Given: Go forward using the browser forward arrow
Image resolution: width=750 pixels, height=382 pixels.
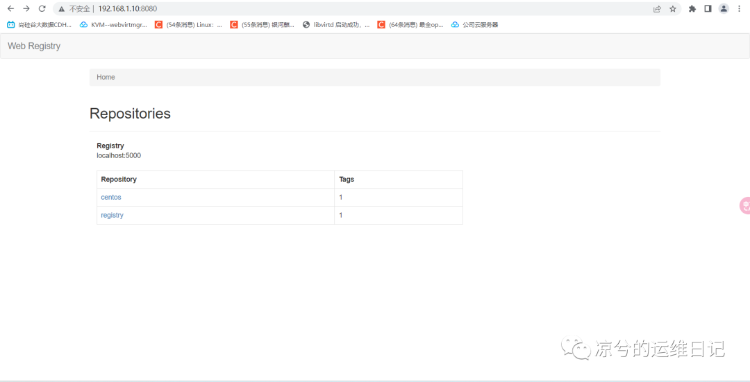Looking at the screenshot, I should point(26,8).
